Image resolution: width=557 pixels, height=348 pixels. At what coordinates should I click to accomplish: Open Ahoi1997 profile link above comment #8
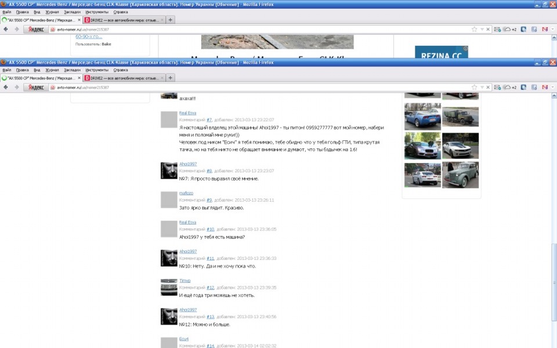188,164
